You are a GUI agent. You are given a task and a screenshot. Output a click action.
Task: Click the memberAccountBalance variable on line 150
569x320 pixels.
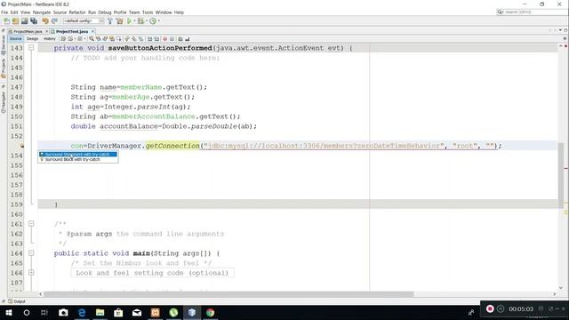tap(154, 116)
